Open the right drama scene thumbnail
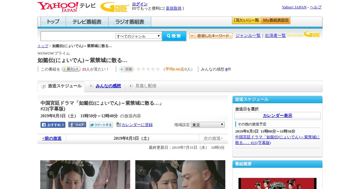 pyautogui.click(x=180, y=175)
